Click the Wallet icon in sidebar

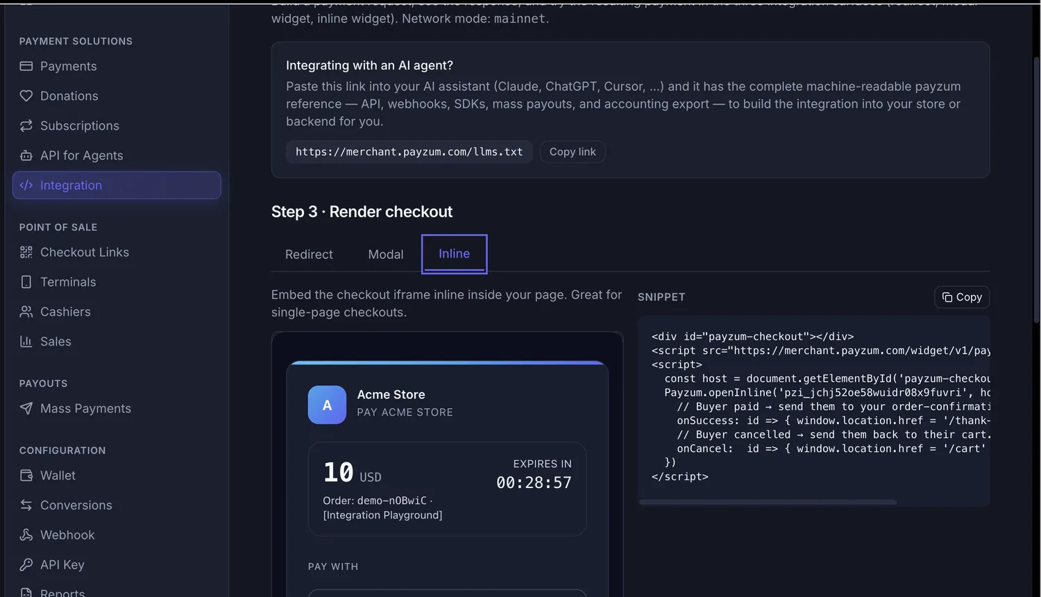pos(26,476)
